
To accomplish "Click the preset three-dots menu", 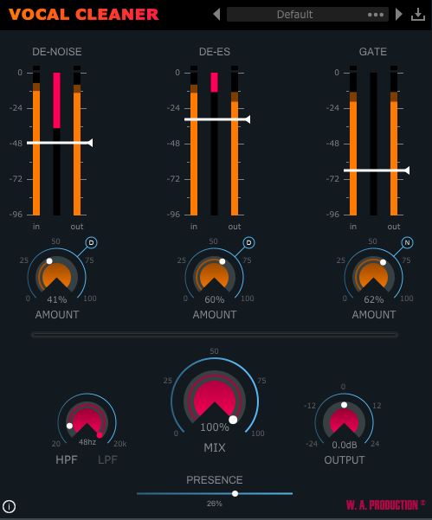I will (x=376, y=15).
